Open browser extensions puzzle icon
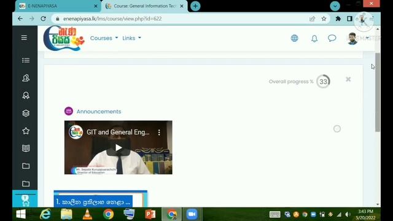The image size is (393, 221). click(x=338, y=18)
